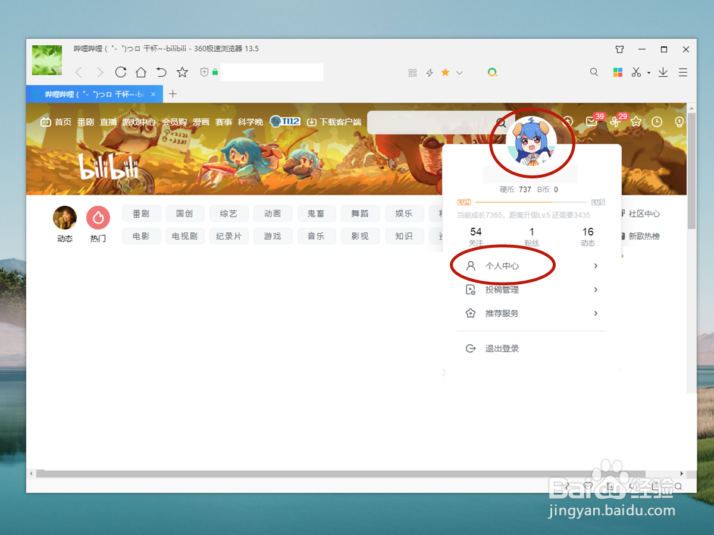Open a new tab with plus button
This screenshot has width=714, height=535.
[173, 94]
